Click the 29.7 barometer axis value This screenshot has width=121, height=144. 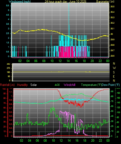coord(112,50)
